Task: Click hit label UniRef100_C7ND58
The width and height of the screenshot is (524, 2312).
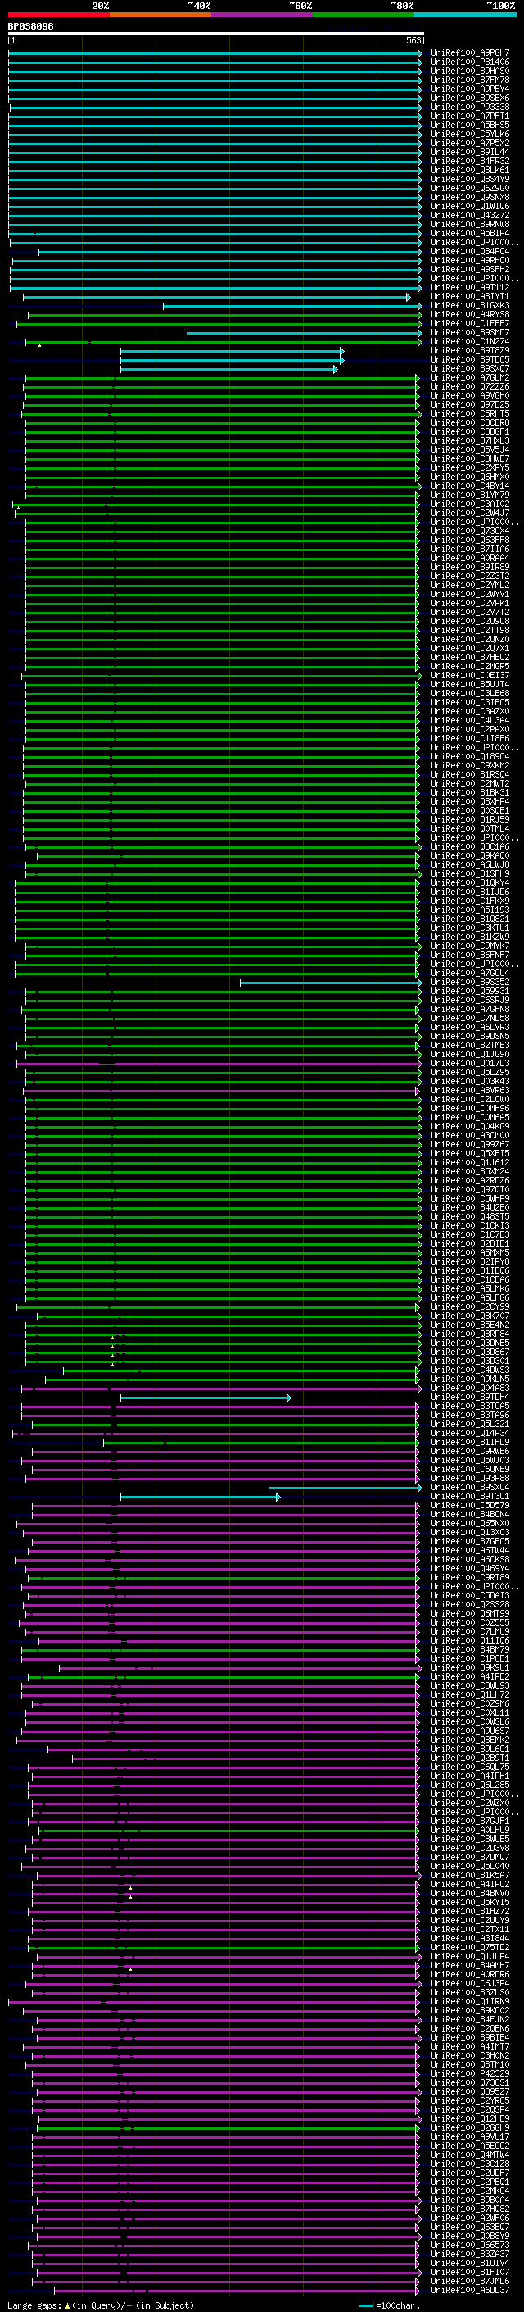Action: pos(470,1019)
